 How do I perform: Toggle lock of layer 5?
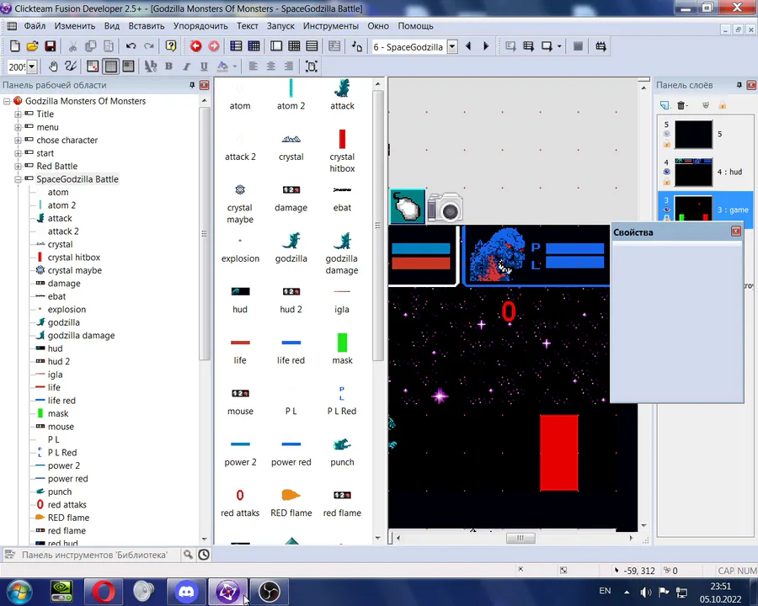[667, 144]
